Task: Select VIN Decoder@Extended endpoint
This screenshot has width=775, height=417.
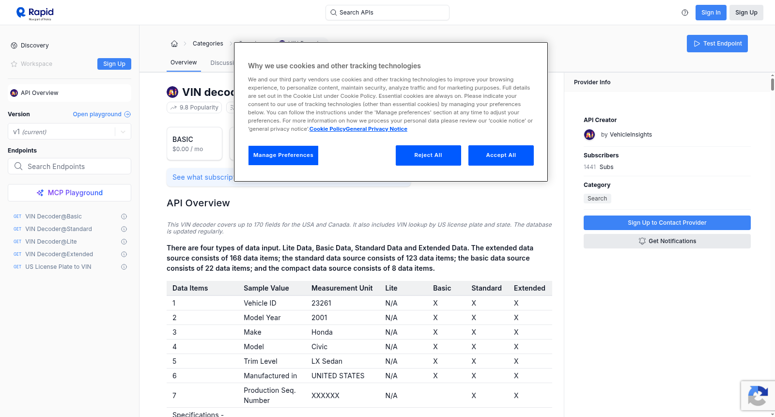Action: [x=59, y=254]
